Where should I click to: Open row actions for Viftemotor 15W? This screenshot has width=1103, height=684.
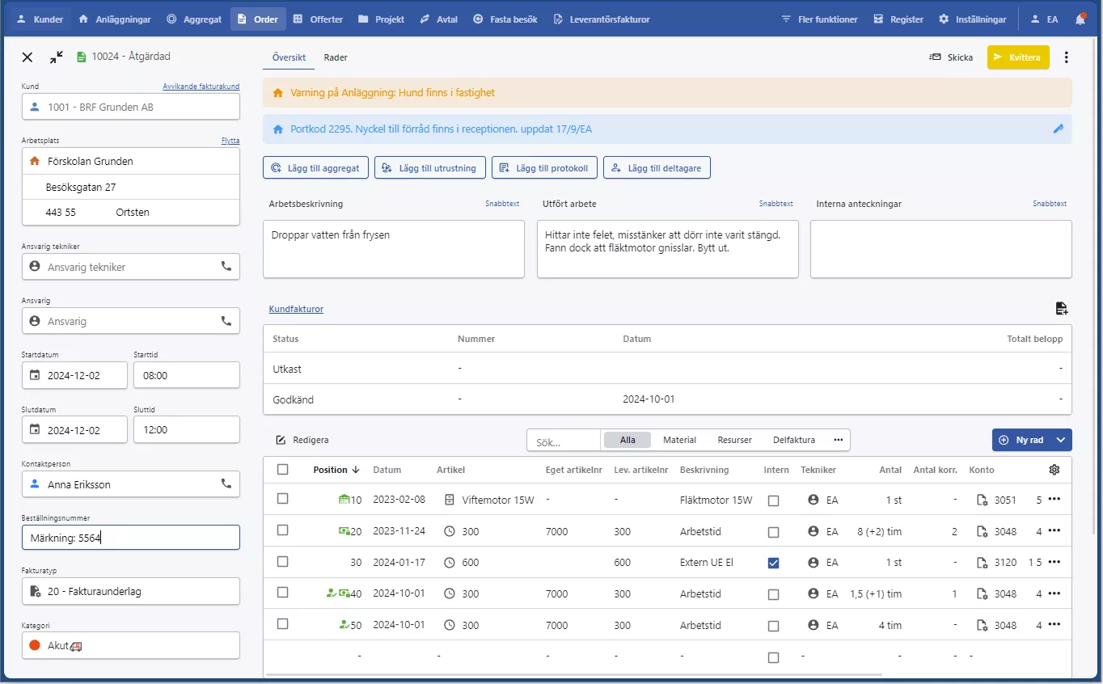pos(1054,500)
